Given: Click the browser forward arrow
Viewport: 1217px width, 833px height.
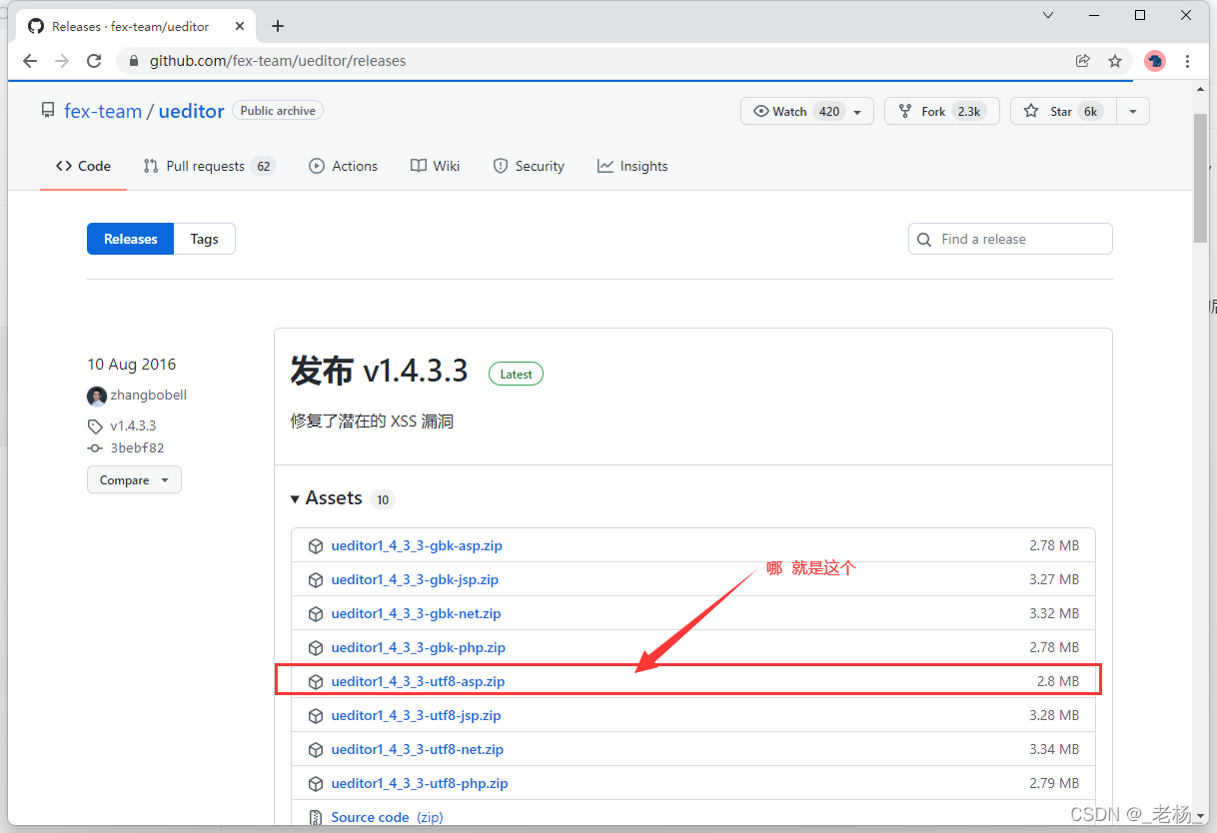Looking at the screenshot, I should click(62, 61).
